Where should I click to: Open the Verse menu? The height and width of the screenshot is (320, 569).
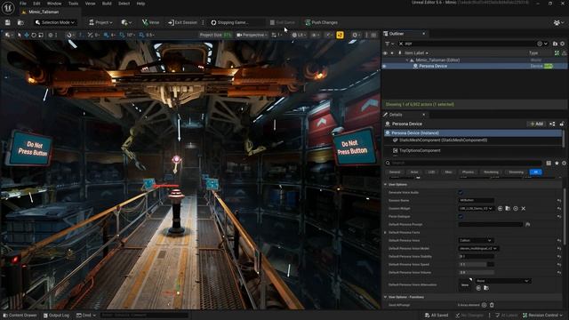click(x=90, y=4)
